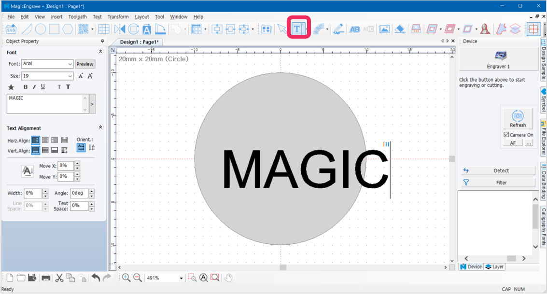Open the File menu
The width and height of the screenshot is (547, 294).
pos(11,17)
